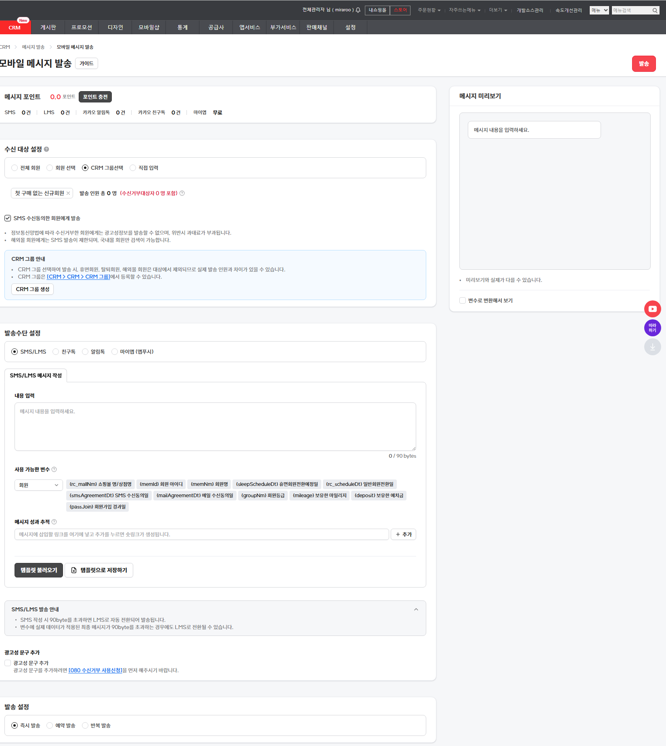The height and width of the screenshot is (746, 666).
Task: Open the 회원 variable category dropdown
Action: (x=38, y=485)
